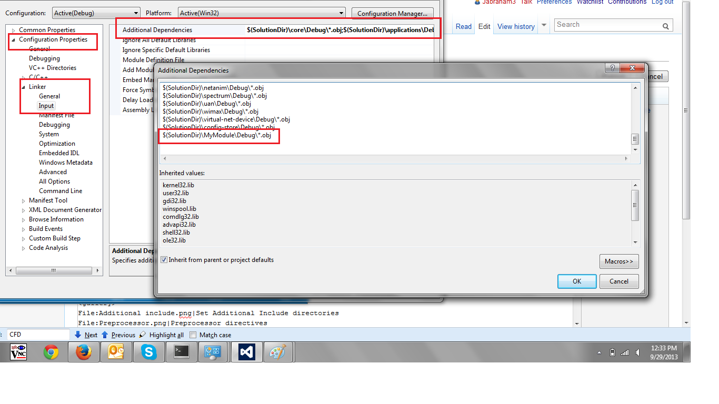Click the Next arrow in the find bar
The height and width of the screenshot is (404, 719).
tap(86, 335)
